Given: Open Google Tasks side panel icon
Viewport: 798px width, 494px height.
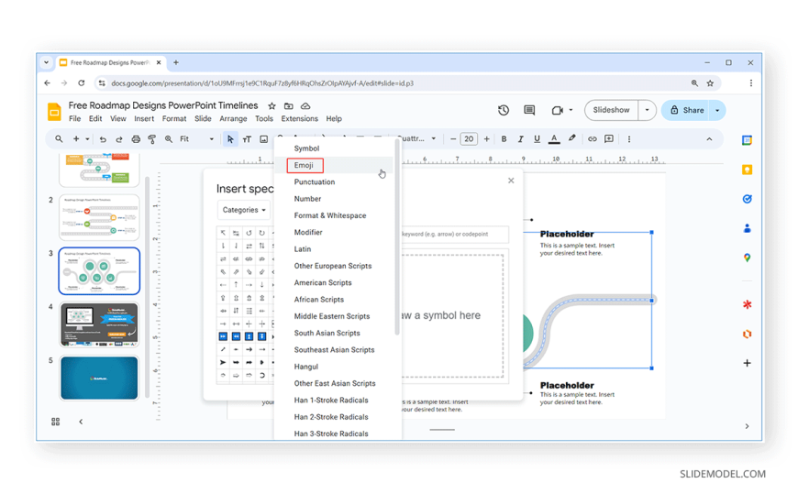Looking at the screenshot, I should [747, 199].
